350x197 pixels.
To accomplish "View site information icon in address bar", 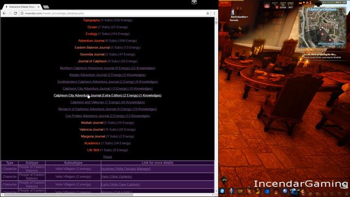I will [22, 13].
